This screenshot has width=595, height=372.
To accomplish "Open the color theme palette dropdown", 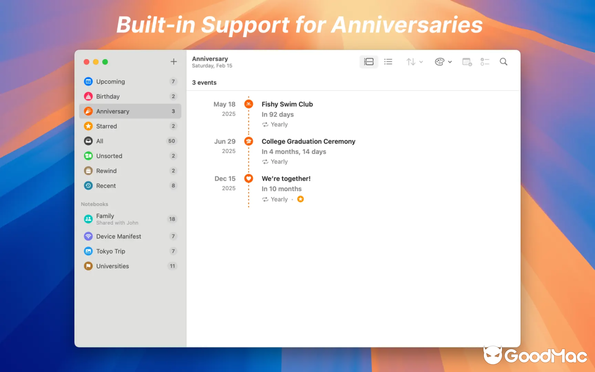I will coord(443,61).
